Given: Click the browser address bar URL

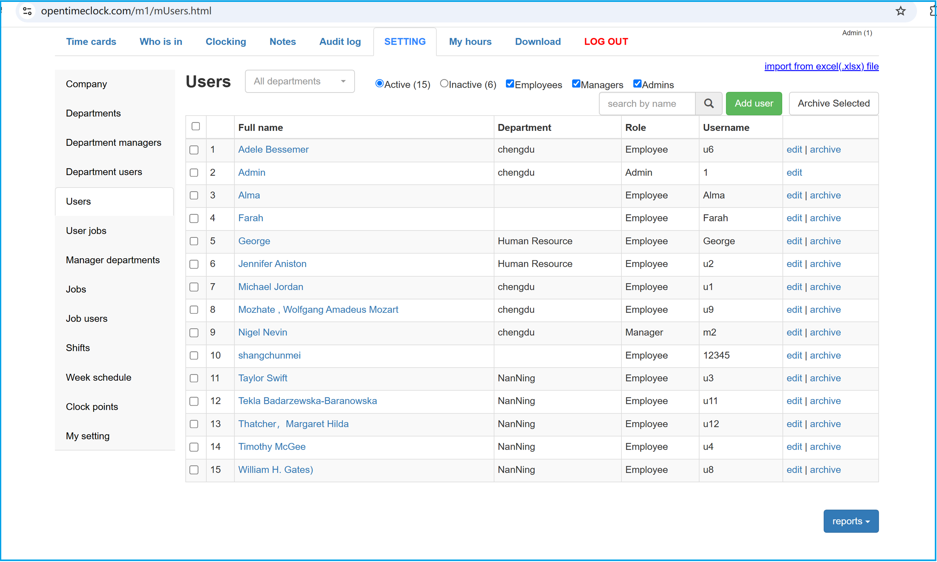Looking at the screenshot, I should (126, 11).
